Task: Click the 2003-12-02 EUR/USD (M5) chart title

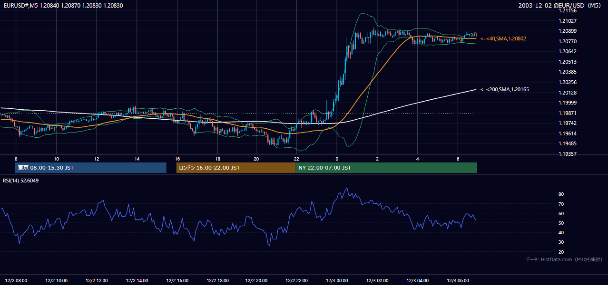Action: pos(560,5)
